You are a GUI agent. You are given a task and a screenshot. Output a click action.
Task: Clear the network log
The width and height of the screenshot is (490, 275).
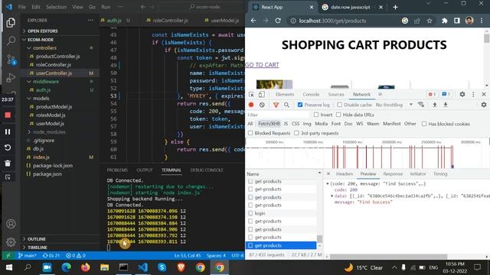click(262, 105)
